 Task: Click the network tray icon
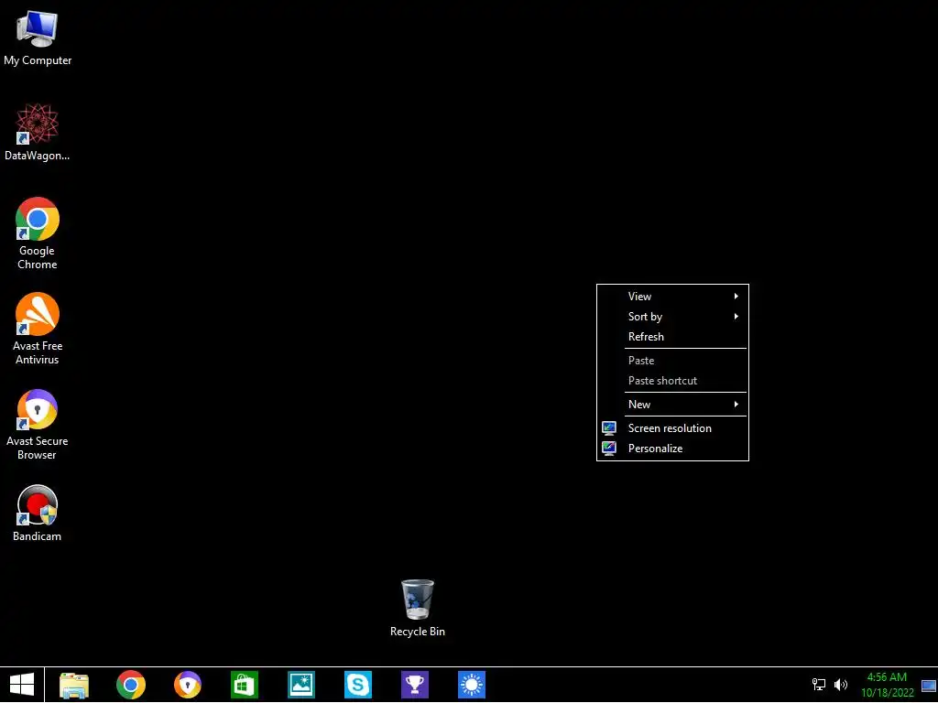[818, 685]
